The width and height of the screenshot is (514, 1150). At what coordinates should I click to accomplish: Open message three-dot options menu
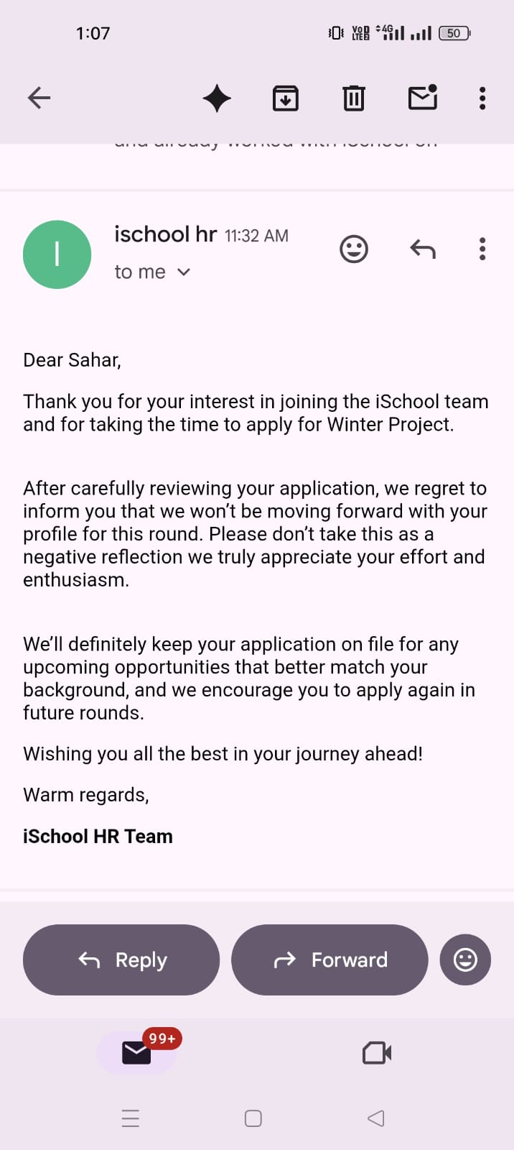pyautogui.click(x=482, y=249)
